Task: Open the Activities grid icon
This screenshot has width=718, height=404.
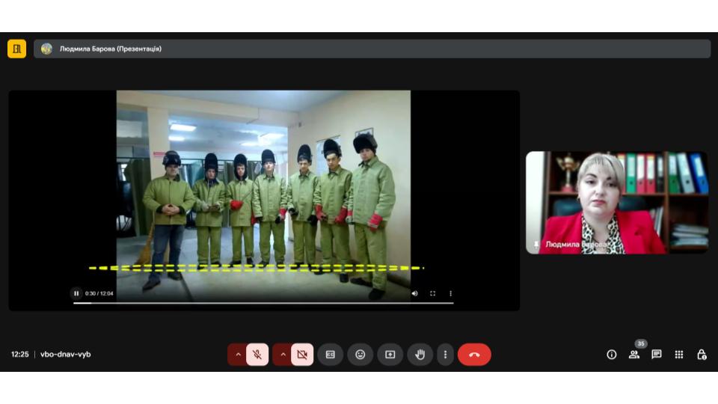Action: coord(678,355)
